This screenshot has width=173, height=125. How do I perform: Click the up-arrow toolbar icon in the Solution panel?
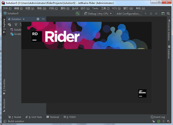pos(16,24)
